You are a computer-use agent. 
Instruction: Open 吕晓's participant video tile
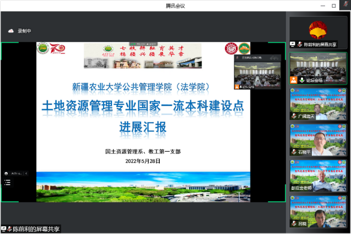[x=318, y=212]
